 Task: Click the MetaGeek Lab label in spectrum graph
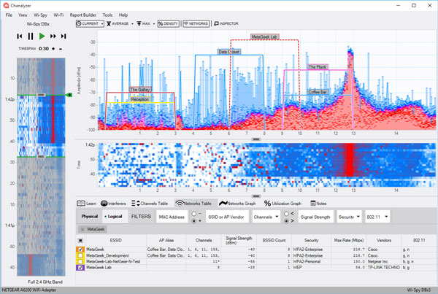[264, 37]
